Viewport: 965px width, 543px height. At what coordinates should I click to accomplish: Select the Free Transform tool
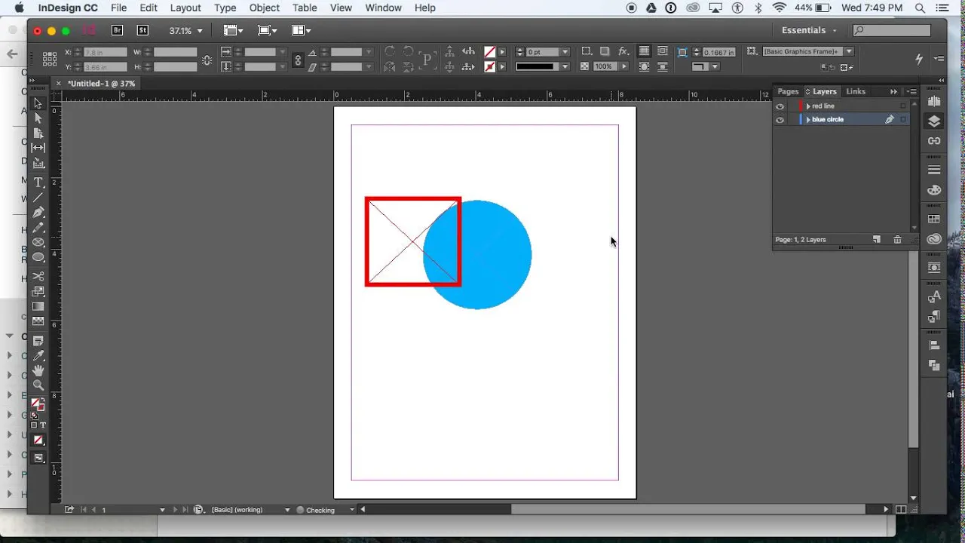tap(38, 291)
